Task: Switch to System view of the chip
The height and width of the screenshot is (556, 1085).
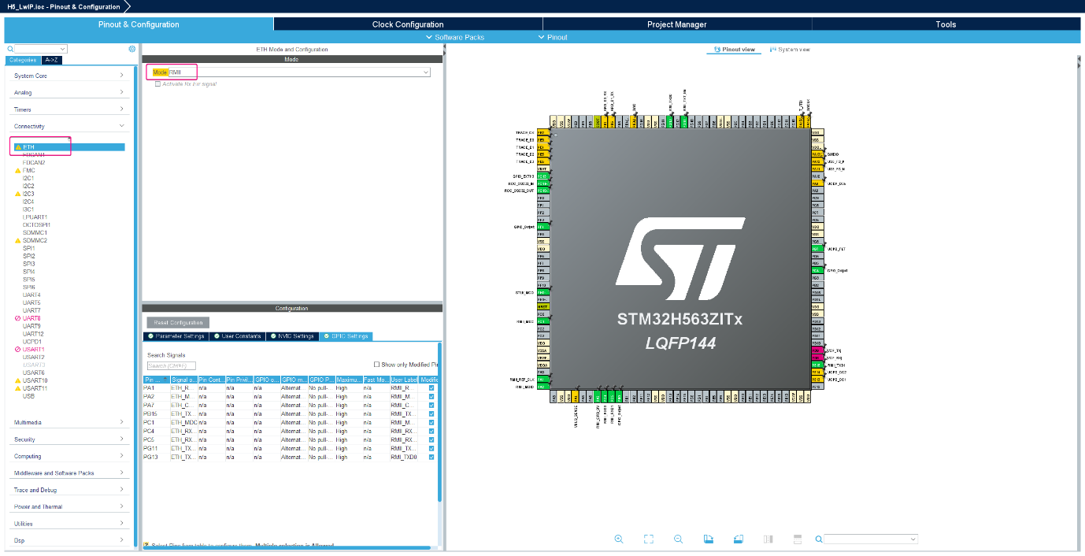Action: (795, 49)
